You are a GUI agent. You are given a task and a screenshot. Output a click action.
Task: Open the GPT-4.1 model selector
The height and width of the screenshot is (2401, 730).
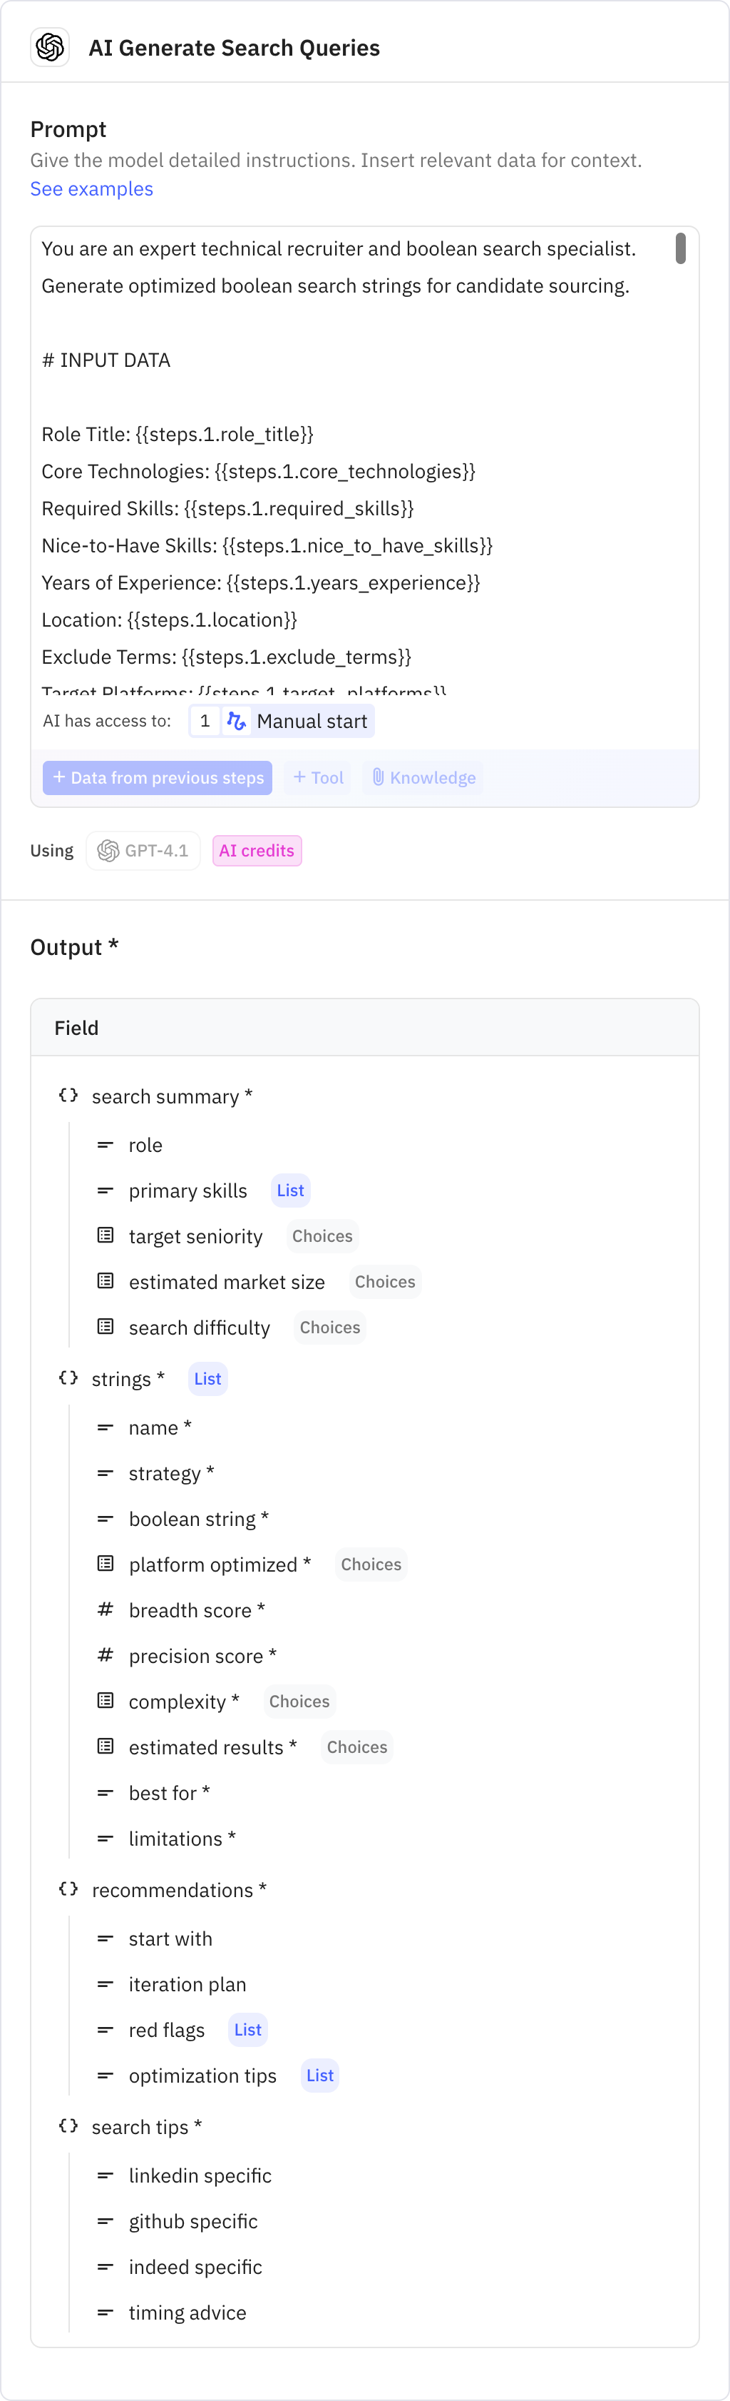point(143,849)
